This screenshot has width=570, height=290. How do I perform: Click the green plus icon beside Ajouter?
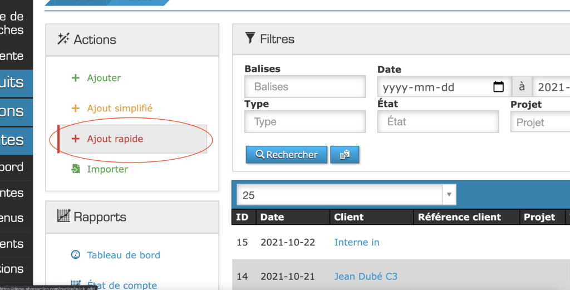[76, 78]
